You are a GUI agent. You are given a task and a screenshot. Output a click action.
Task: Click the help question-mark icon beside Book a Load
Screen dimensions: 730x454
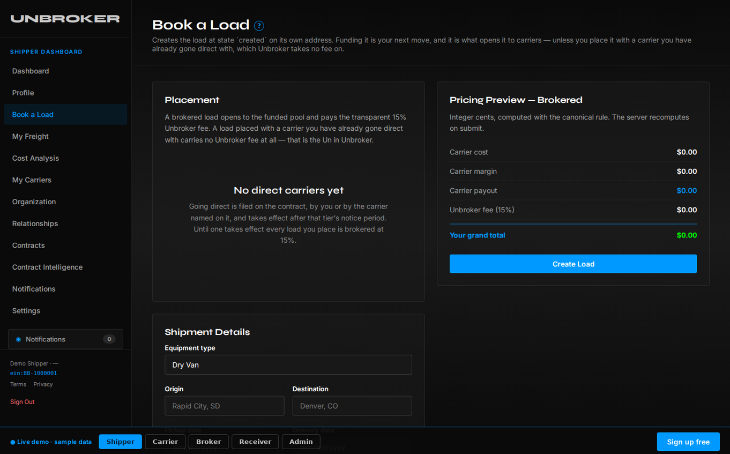[x=259, y=26]
